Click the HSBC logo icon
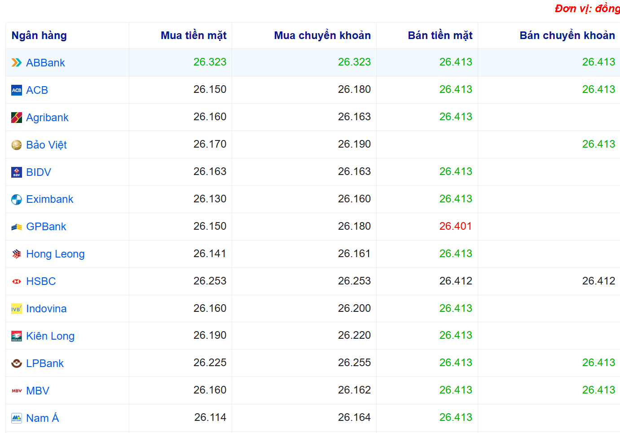Viewport: 620px width, 433px height. coord(17,281)
